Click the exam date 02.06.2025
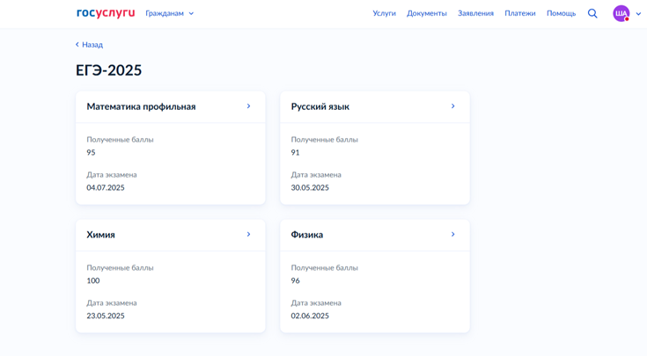The width and height of the screenshot is (647, 356). [310, 316]
